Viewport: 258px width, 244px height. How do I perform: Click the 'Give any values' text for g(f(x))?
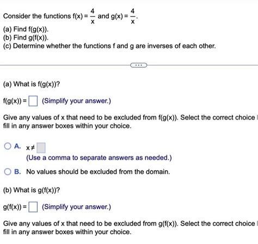click(130, 228)
